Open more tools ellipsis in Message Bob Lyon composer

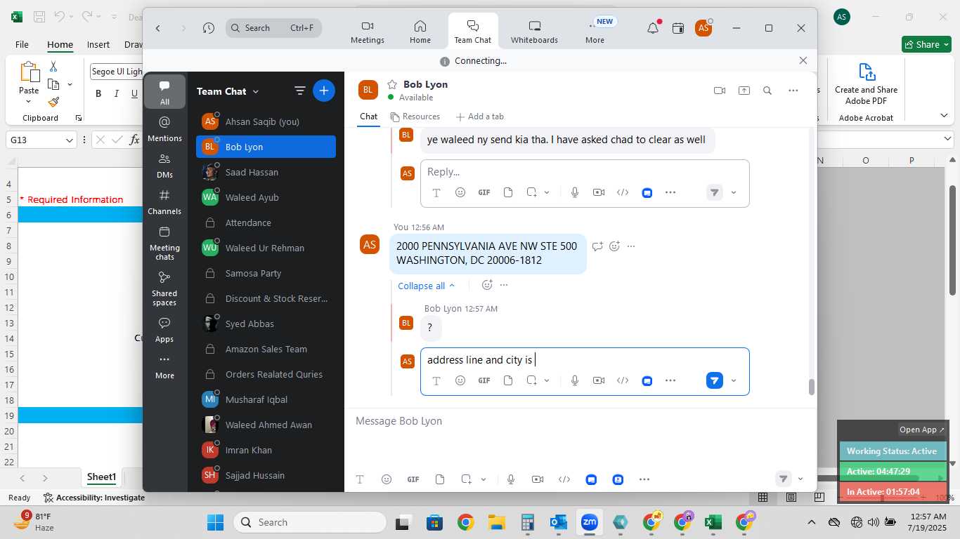click(644, 479)
